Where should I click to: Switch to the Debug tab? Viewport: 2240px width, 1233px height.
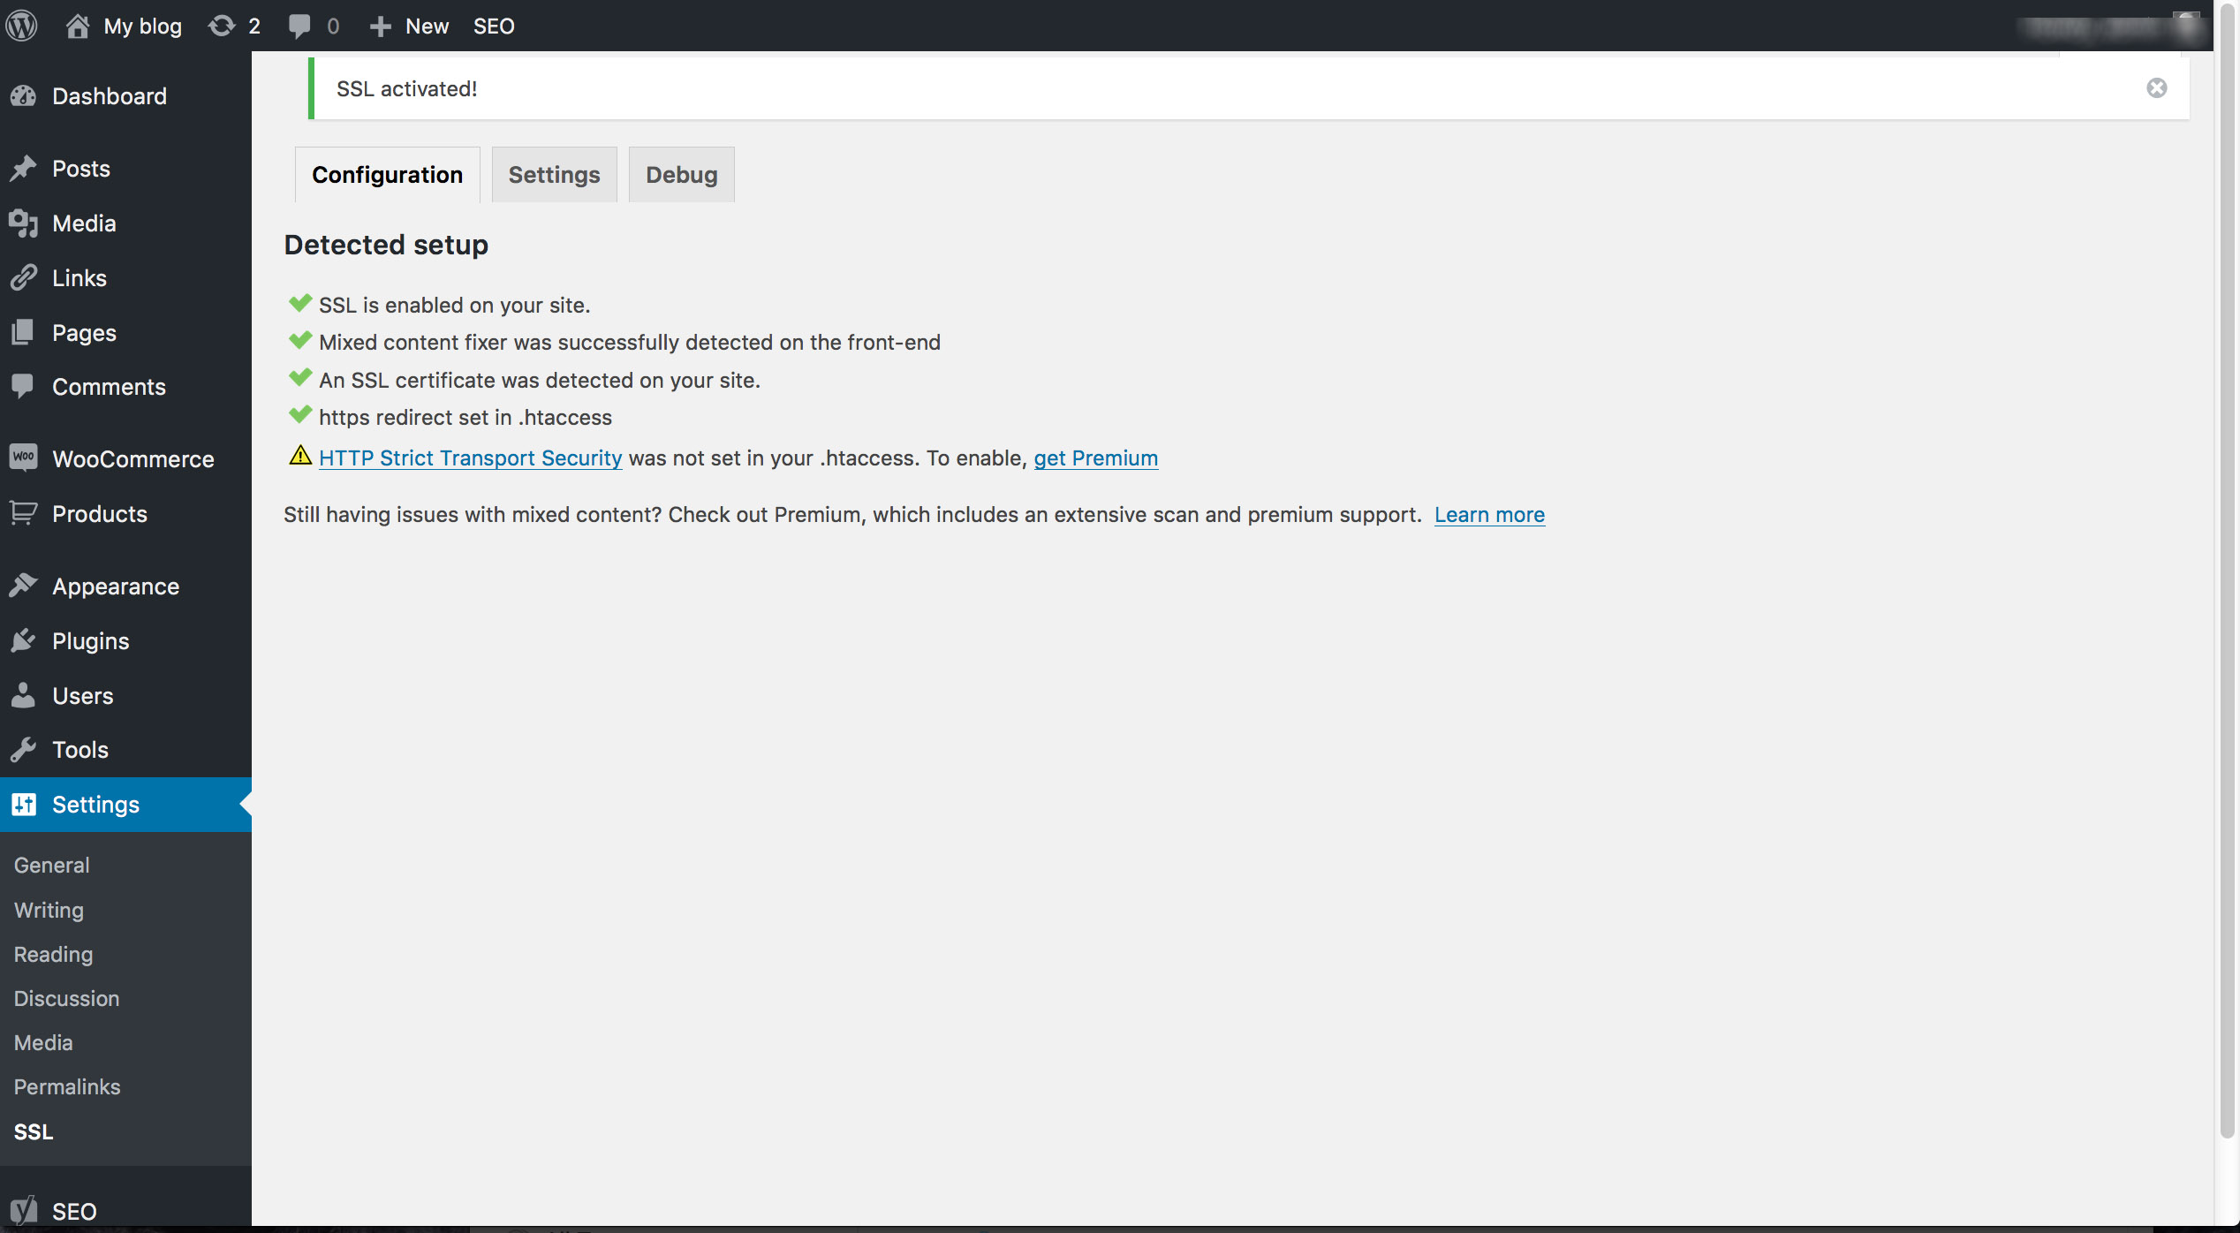[x=681, y=175]
